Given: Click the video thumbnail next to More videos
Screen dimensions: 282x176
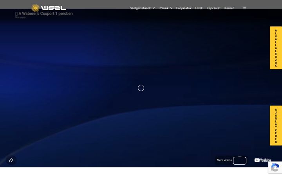Looking at the screenshot, I should pyautogui.click(x=240, y=161).
